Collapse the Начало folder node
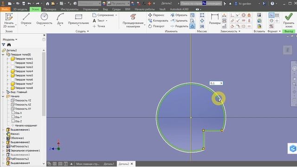The width and height of the screenshot is (297, 167). [3, 96]
